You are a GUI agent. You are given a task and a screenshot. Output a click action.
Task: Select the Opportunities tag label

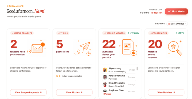[158, 33]
